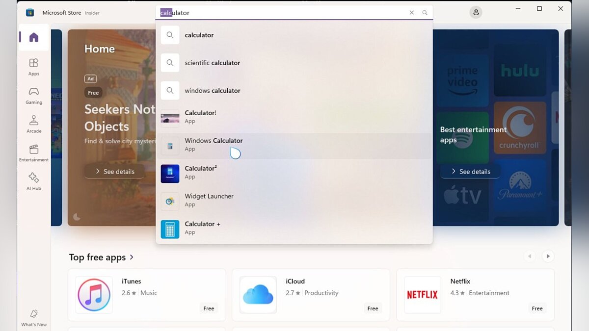This screenshot has height=331, width=589.
Task: Open the Apps section in sidebar
Action: tap(33, 67)
